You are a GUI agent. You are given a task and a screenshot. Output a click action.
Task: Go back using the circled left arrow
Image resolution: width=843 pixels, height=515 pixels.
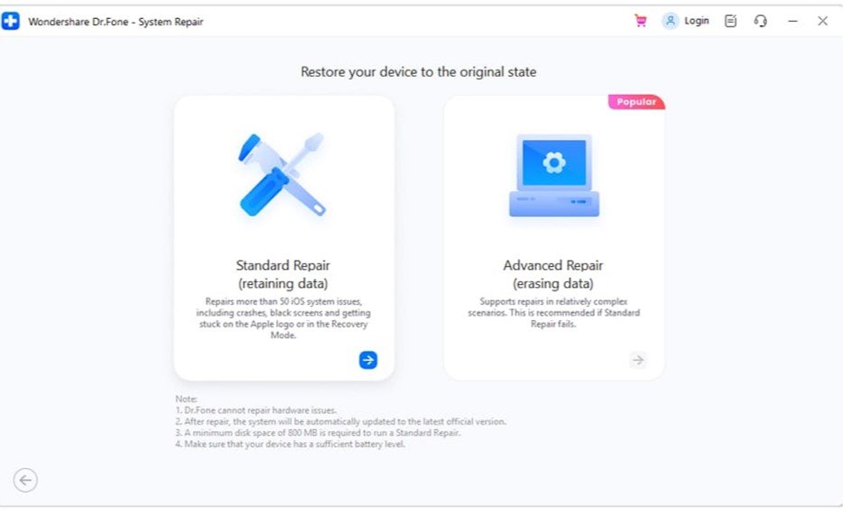tap(25, 481)
